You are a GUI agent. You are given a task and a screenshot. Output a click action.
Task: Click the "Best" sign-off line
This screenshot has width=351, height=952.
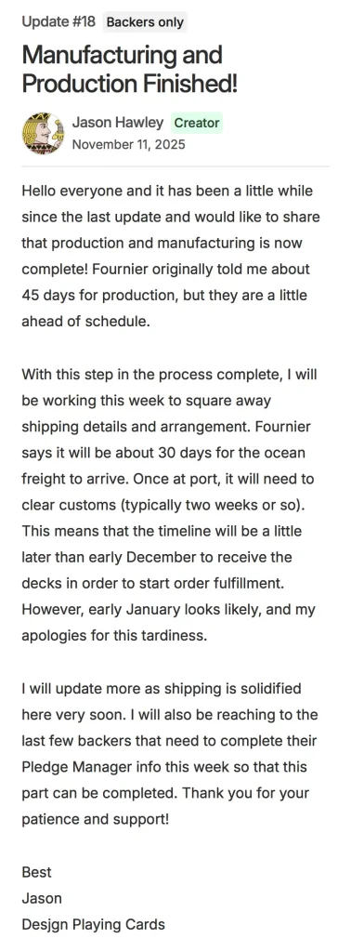click(x=37, y=872)
